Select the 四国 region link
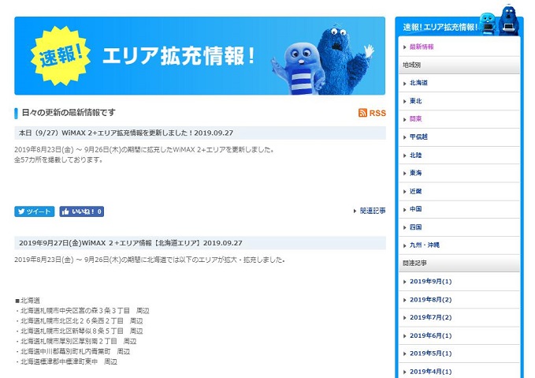Image resolution: width=535 pixels, height=378 pixels. (415, 227)
